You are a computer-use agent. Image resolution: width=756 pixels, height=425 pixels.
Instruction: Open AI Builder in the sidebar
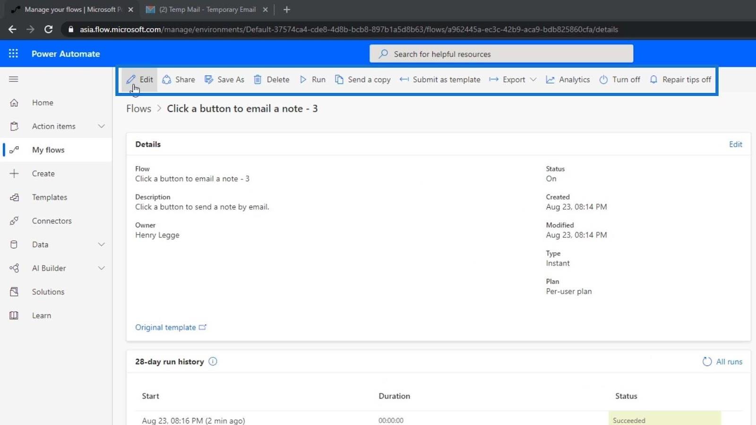(49, 268)
